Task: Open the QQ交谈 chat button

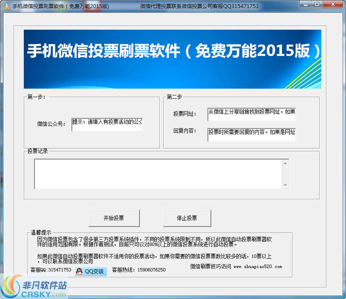Action: (x=91, y=271)
